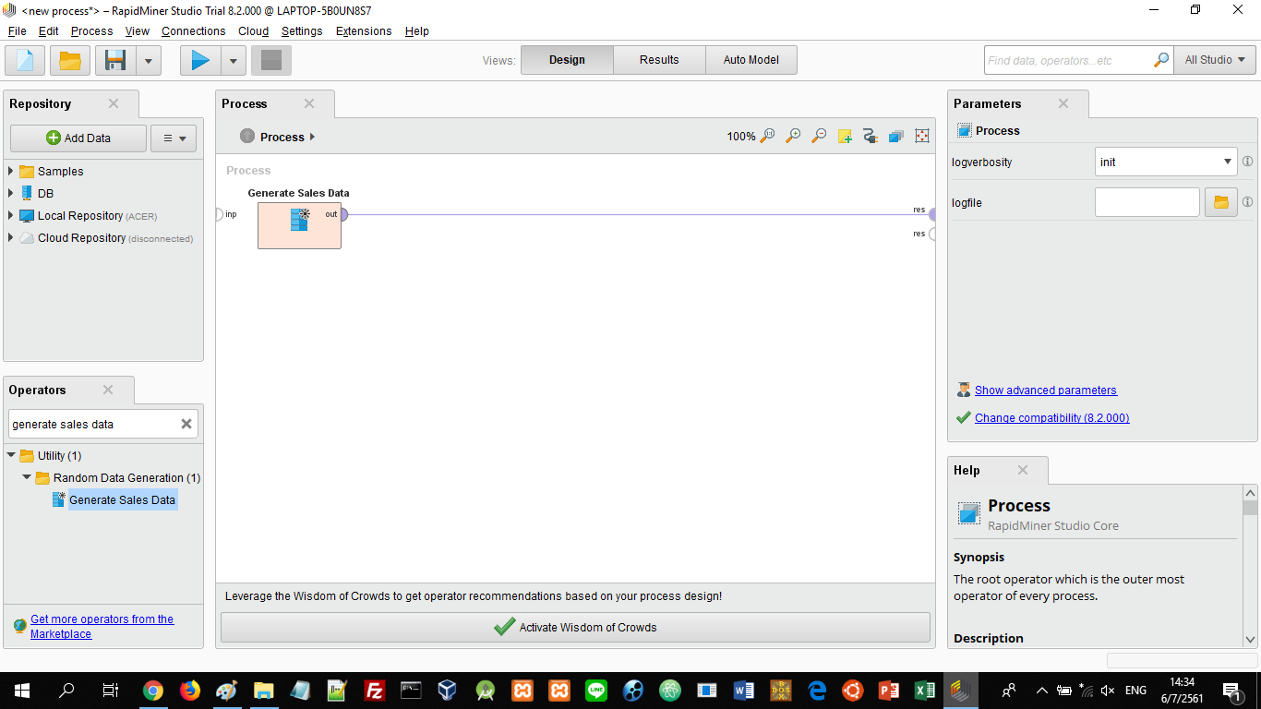Image resolution: width=1261 pixels, height=709 pixels.
Task: Click the logfile text field
Action: pos(1147,202)
